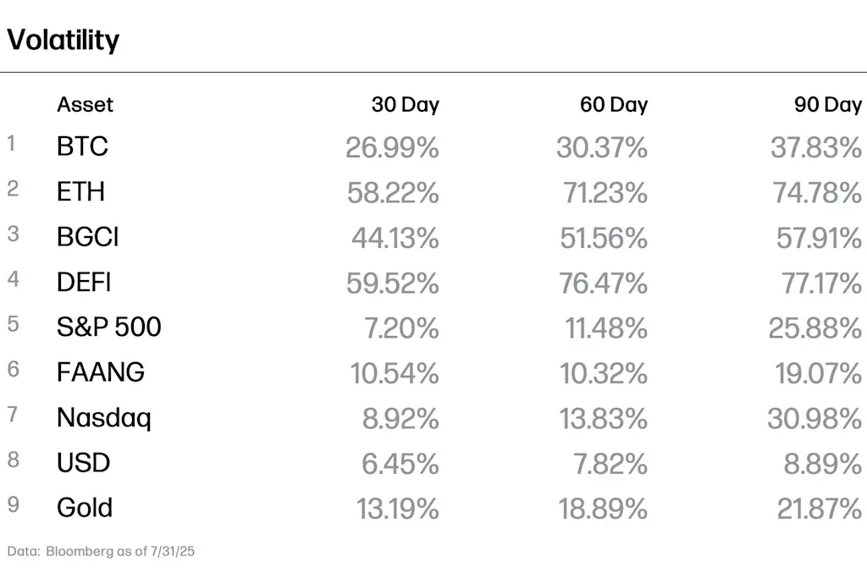Click DEFI 90 Day value 77.17%
Screen dimensions: 867x578
coord(821,283)
